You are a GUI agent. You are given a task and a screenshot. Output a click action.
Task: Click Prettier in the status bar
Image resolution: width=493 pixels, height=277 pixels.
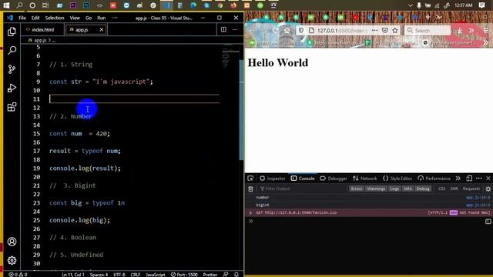coord(210,275)
